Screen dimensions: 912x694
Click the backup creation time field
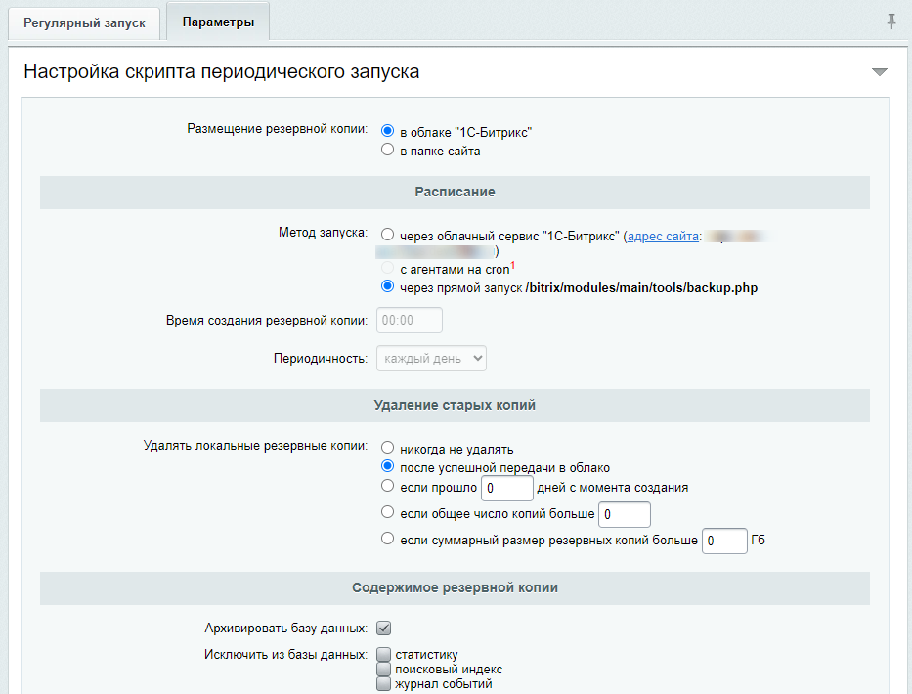[x=410, y=320]
